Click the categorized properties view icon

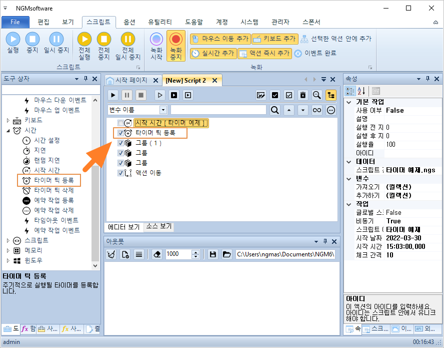pyautogui.click(x=350, y=91)
